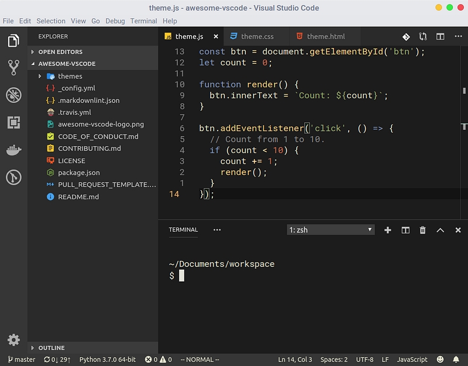Open the Docker panel icon

coord(13,150)
